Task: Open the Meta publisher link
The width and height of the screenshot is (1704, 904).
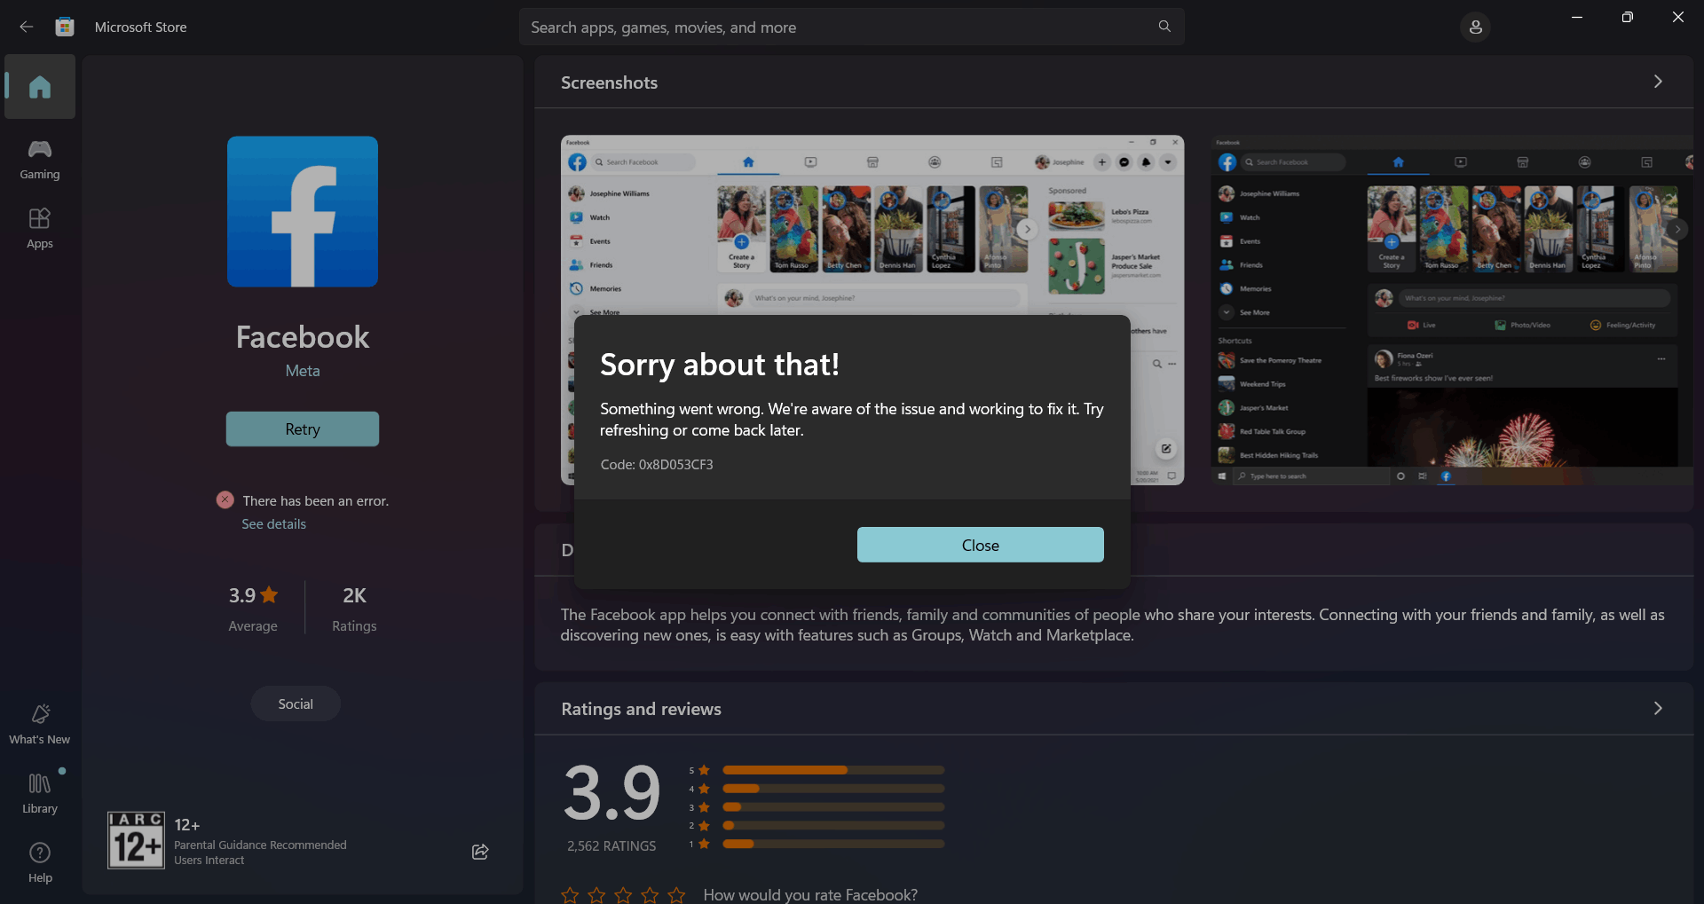Action: pos(303,371)
